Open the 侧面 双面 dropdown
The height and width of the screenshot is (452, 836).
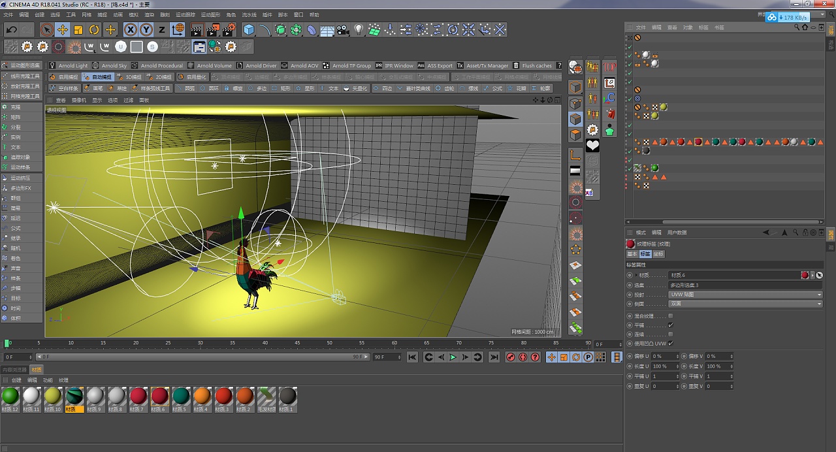745,304
